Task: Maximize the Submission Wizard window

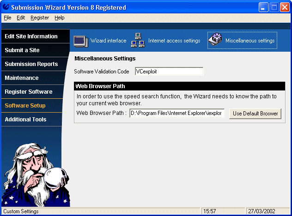Action: coord(274,7)
